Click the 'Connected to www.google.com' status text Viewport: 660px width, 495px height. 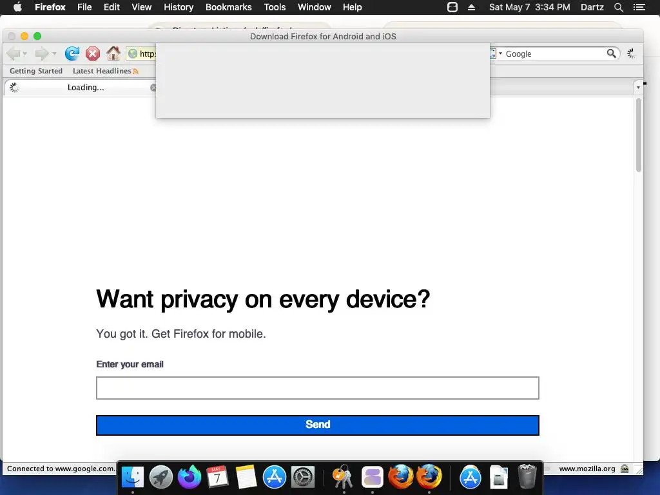(x=61, y=469)
